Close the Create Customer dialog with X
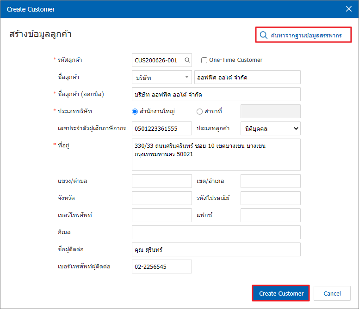The image size is (359, 309). click(x=349, y=9)
